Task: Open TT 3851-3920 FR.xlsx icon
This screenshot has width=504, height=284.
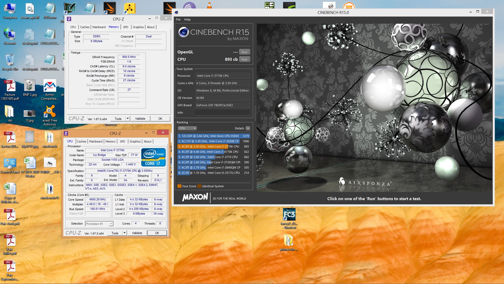Action: pyautogui.click(x=30, y=167)
